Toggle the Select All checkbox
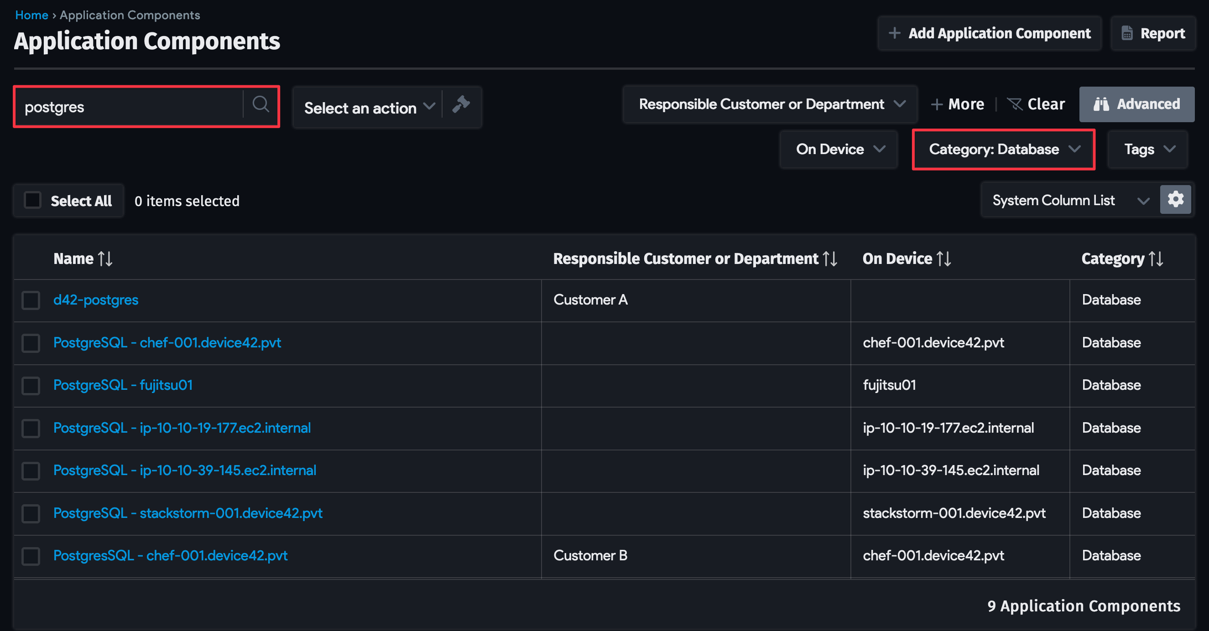This screenshot has width=1209, height=631. (32, 200)
